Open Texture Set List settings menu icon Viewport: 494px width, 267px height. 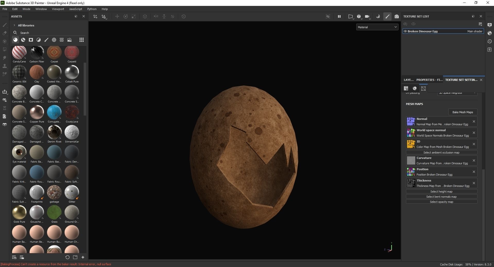(480, 24)
